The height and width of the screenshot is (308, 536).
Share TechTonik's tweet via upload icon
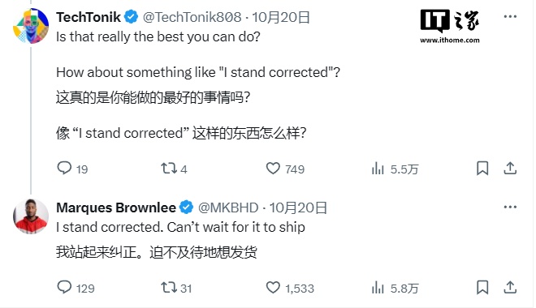[510, 168]
